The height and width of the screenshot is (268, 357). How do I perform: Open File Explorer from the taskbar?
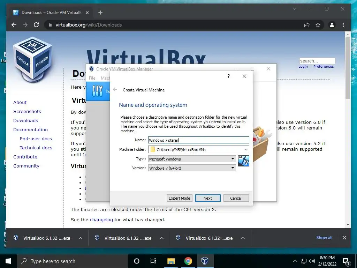pyautogui.click(x=171, y=261)
